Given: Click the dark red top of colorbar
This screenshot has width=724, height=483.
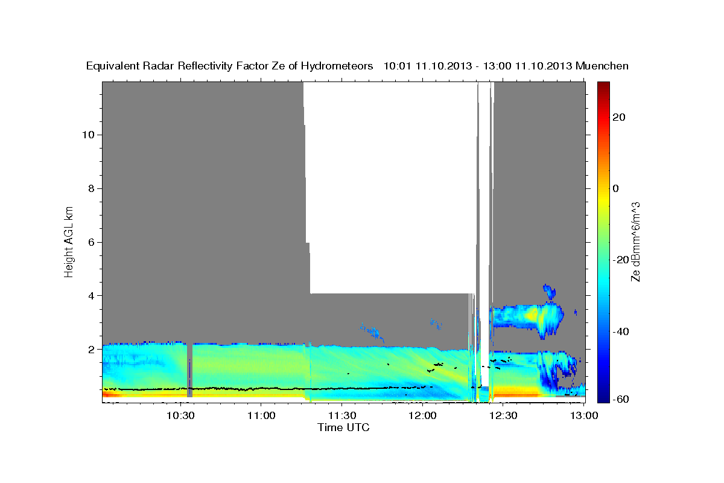Looking at the screenshot, I should coord(603,86).
